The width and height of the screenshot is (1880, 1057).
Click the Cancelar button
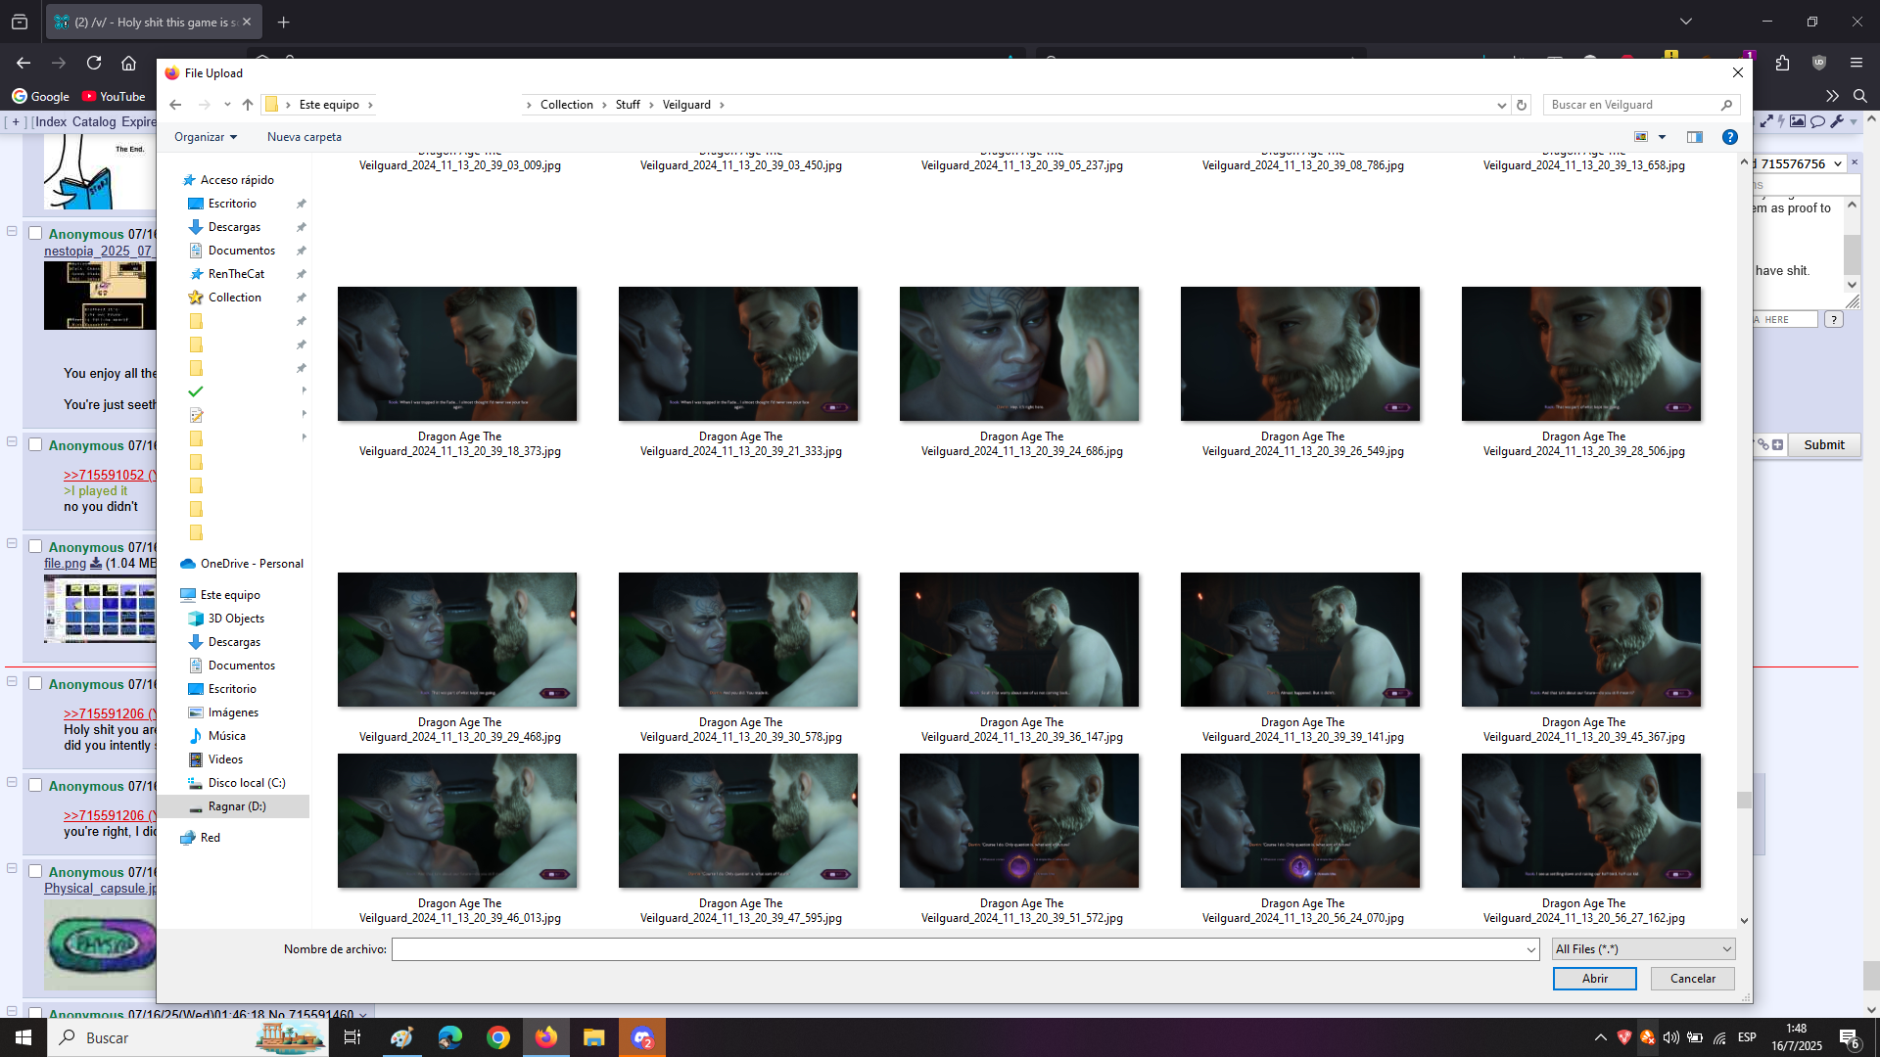click(x=1692, y=979)
